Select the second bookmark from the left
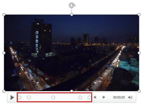This screenshot has width=142, height=106. (29, 98)
